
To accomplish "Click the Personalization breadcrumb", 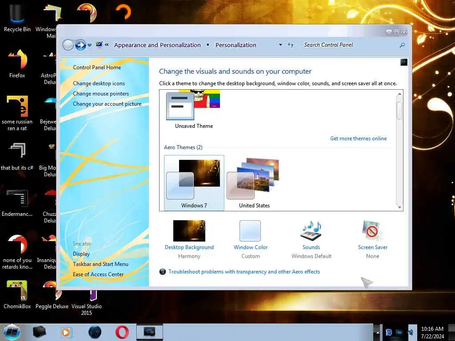I will click(235, 45).
